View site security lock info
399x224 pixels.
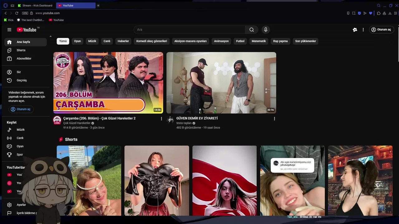click(x=31, y=13)
